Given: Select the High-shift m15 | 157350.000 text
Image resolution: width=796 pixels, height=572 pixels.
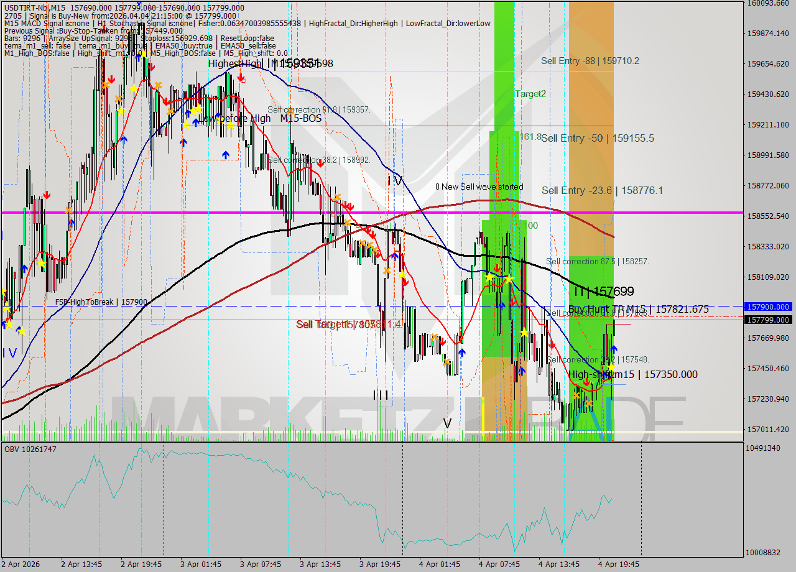Looking at the screenshot, I should tap(634, 375).
